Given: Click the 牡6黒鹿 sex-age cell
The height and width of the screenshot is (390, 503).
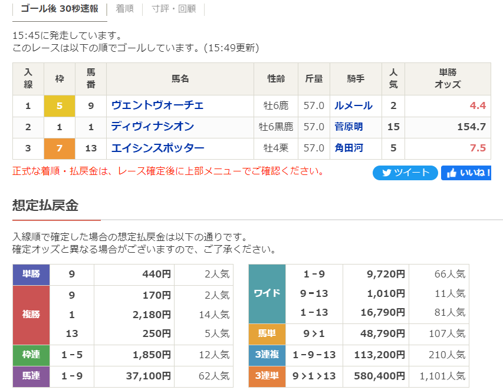Looking at the screenshot, I should 276,127.
